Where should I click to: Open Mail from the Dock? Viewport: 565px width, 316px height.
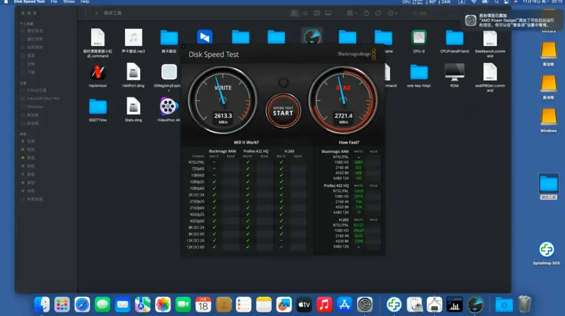pos(122,305)
